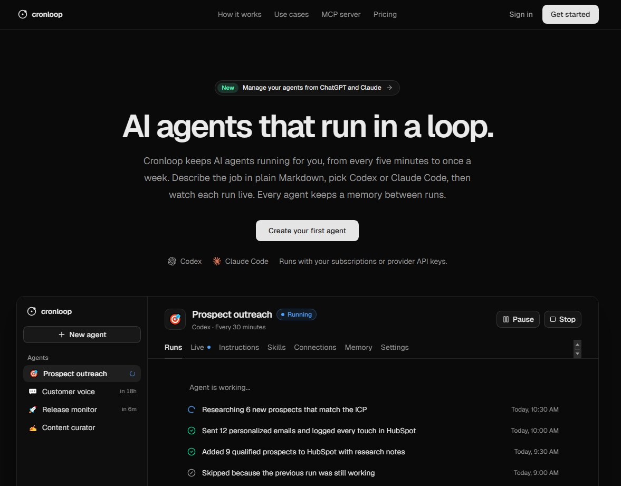This screenshot has width=621, height=486.
Task: Click the 'in 6m' schedule label
Action: pos(129,409)
